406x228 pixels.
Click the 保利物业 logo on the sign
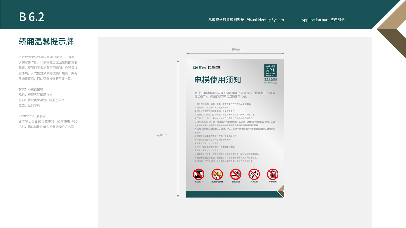(x=199, y=68)
